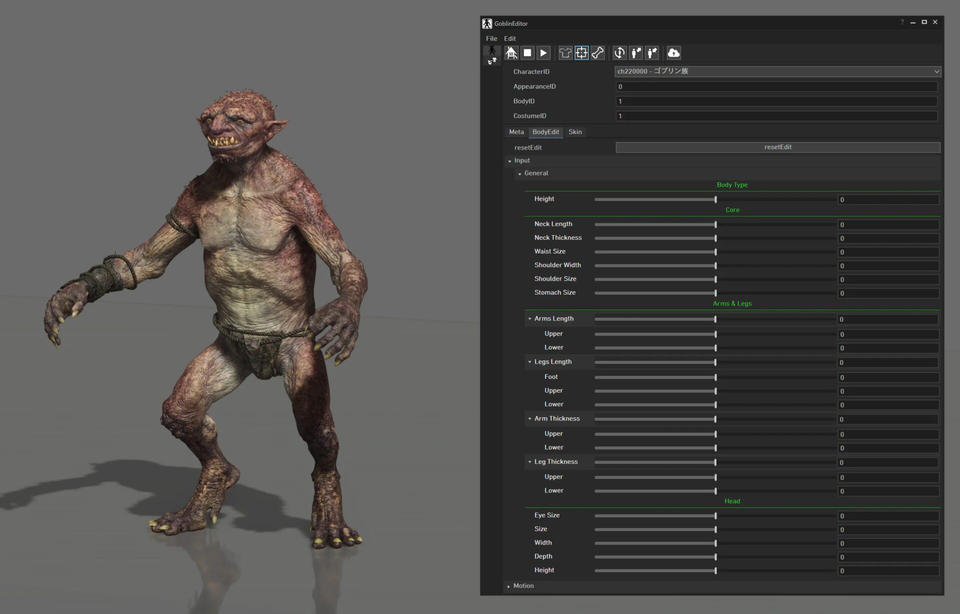Expand the Motion section

[x=508, y=586]
